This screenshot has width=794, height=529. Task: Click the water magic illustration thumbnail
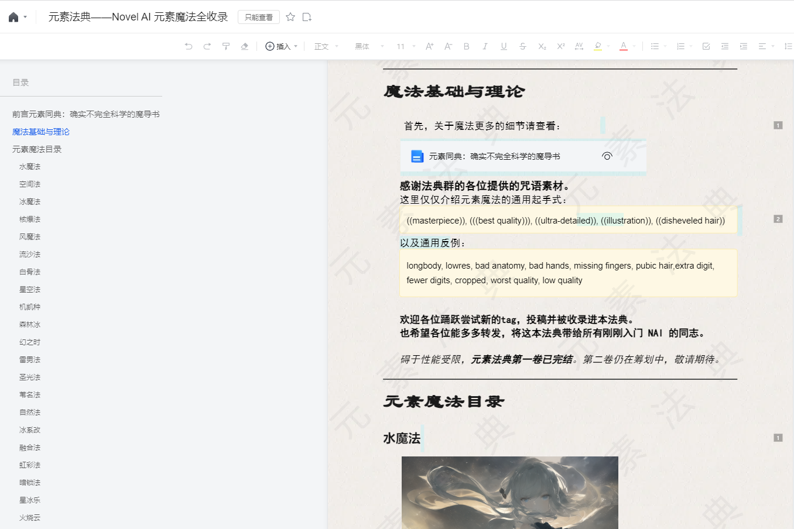[509, 494]
